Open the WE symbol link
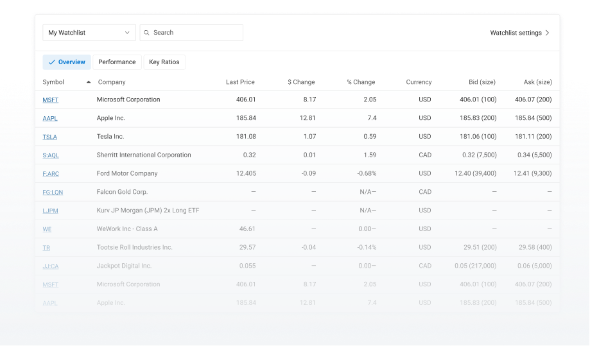The width and height of the screenshot is (590, 346). click(47, 229)
